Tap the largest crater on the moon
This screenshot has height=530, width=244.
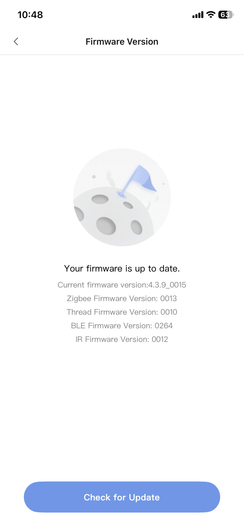[x=106, y=226]
